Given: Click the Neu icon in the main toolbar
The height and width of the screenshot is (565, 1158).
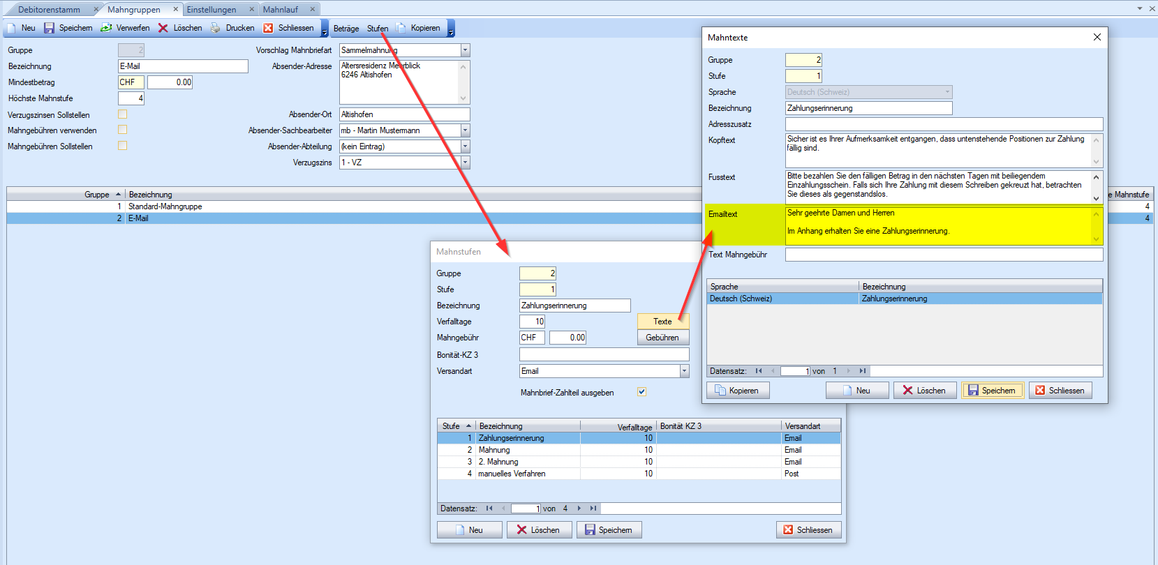Looking at the screenshot, I should point(11,28).
